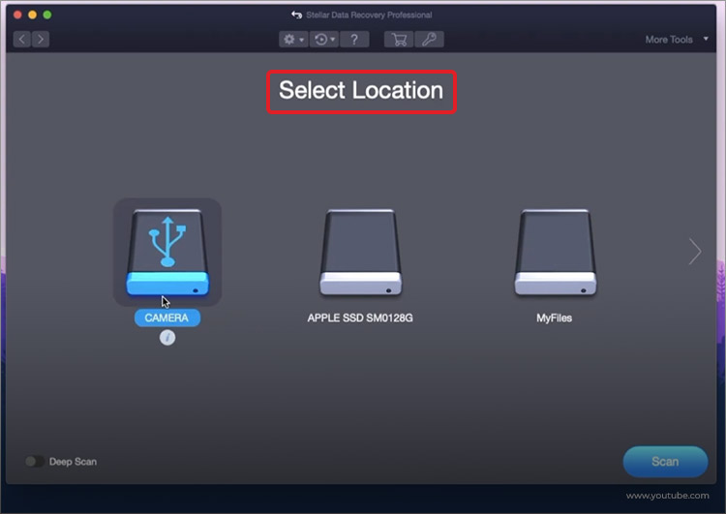Click the APPLE SSD SM0128G label
The width and height of the screenshot is (726, 514).
pyautogui.click(x=360, y=318)
